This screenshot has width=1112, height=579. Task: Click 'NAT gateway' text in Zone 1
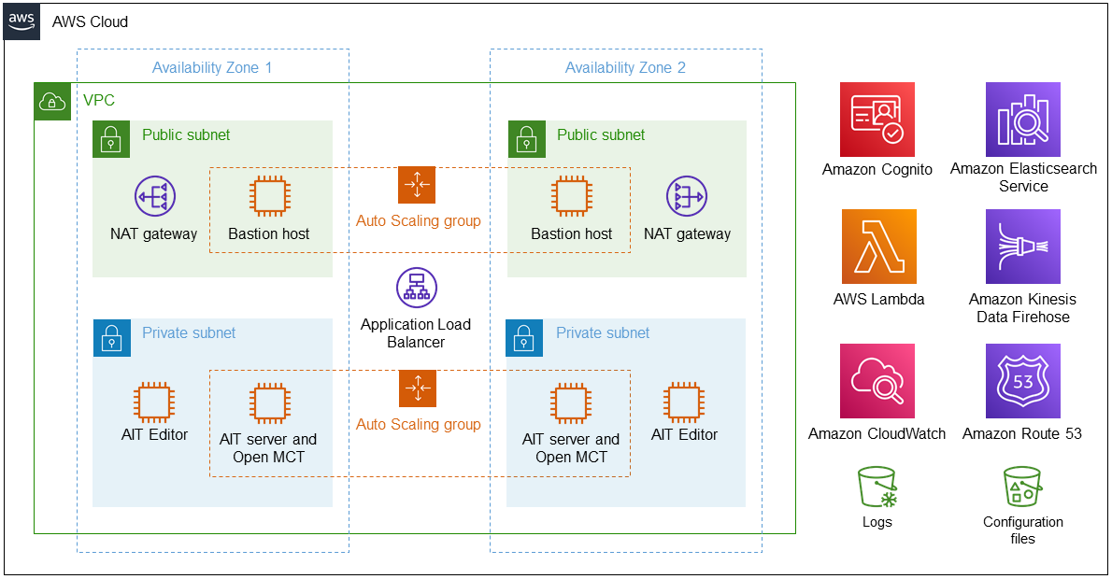154,233
